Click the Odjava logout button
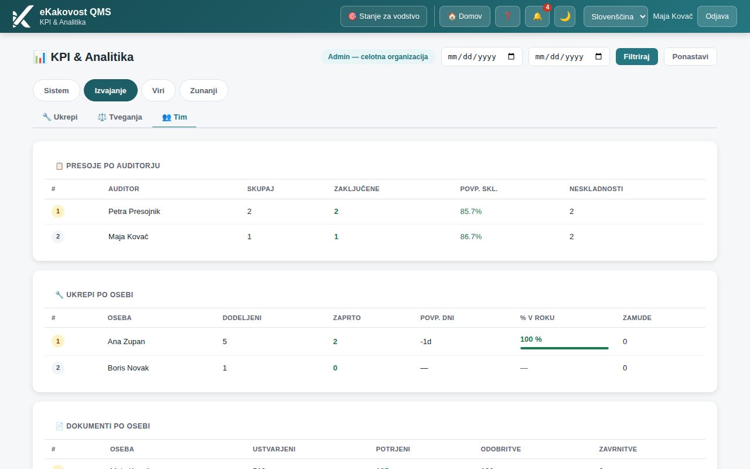Viewport: 750px width, 469px height. click(x=717, y=16)
